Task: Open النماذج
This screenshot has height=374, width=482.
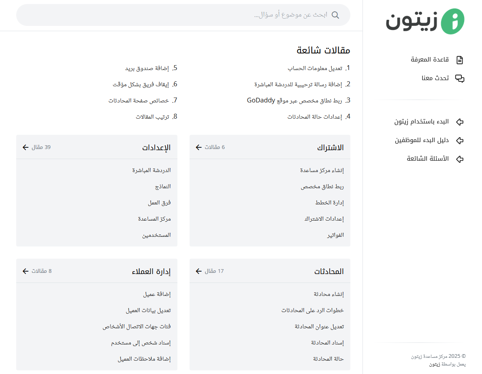Action: point(163,187)
